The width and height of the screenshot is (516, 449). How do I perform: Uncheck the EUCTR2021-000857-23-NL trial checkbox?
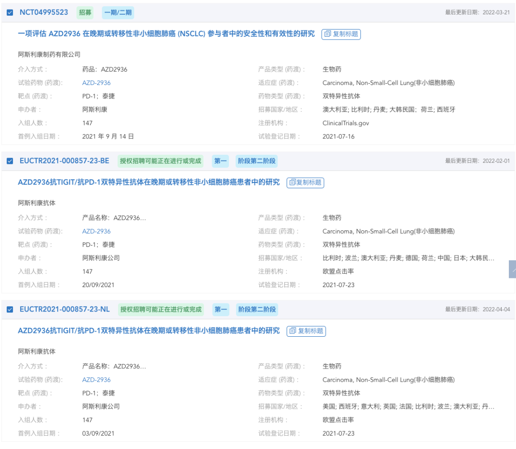point(10,309)
